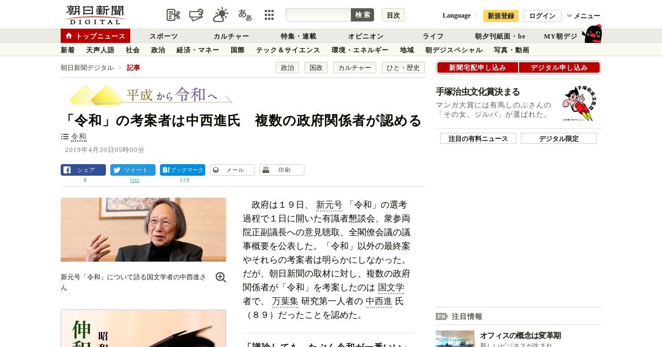Click the Facebook シェア icon button
This screenshot has width=662, height=347.
(x=83, y=170)
